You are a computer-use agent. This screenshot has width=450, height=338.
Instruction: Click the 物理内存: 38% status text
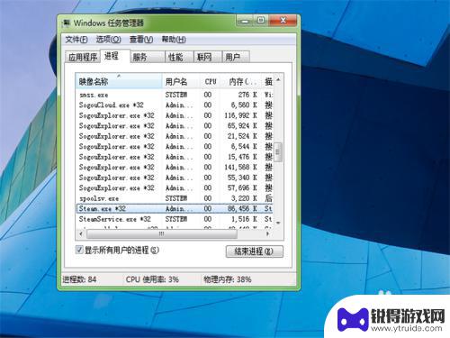(x=228, y=279)
